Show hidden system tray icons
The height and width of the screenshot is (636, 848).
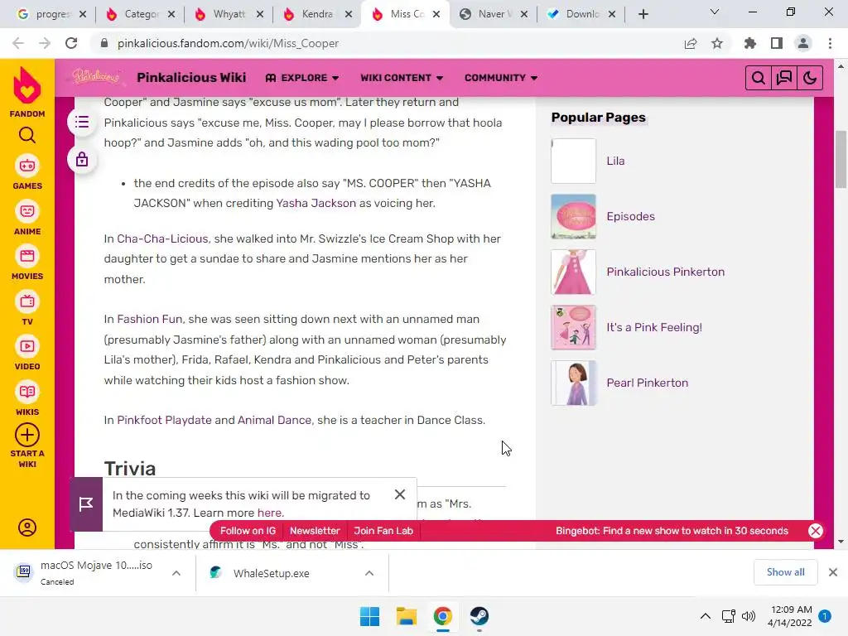[706, 616]
